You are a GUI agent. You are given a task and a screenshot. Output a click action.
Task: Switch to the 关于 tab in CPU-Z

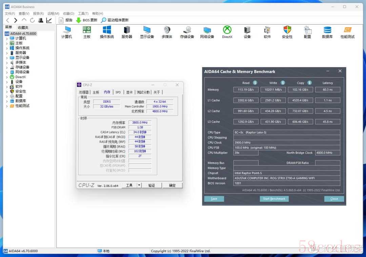pos(157,92)
